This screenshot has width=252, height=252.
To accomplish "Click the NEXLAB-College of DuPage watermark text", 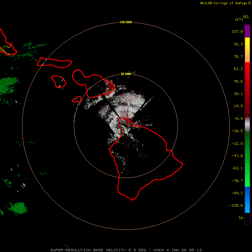I will click(225, 3).
